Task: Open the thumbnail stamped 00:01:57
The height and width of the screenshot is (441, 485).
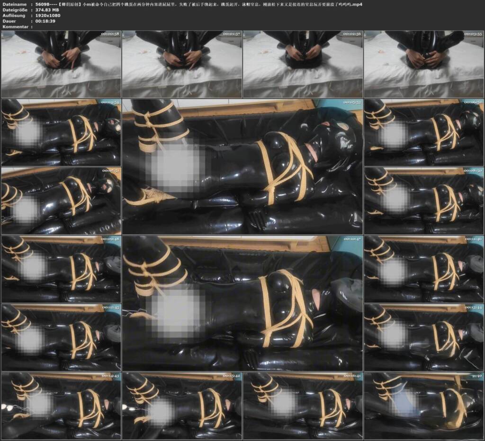Action: pyautogui.click(x=182, y=64)
